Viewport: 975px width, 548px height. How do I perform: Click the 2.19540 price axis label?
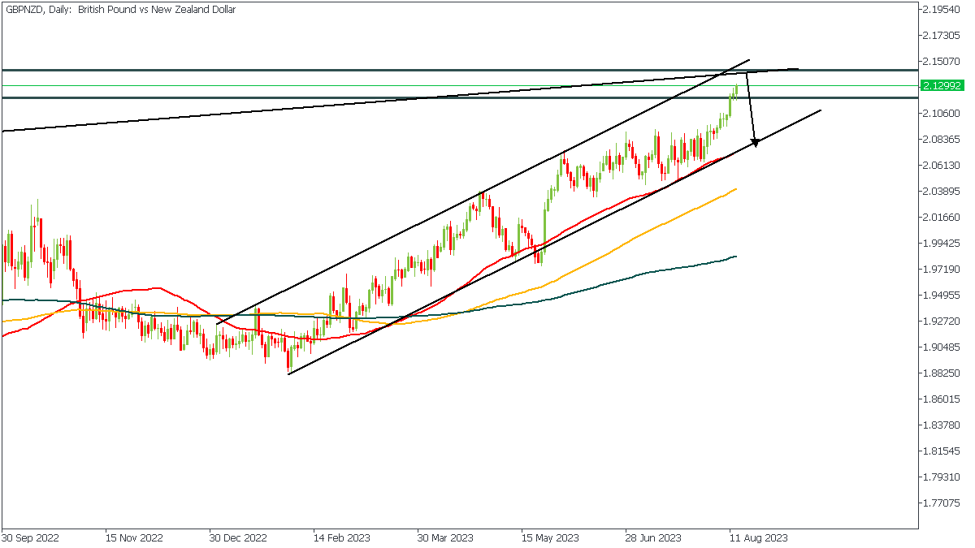pyautogui.click(x=942, y=10)
